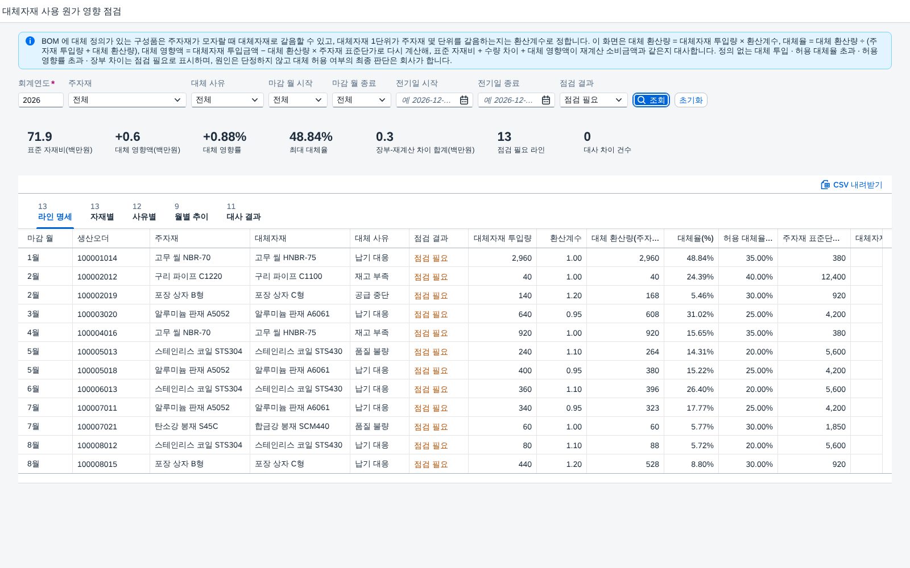Viewport: 910px width, 568px height.
Task: Click 합금강 봉재 SCM440 substitute cell
Action: coord(300,427)
